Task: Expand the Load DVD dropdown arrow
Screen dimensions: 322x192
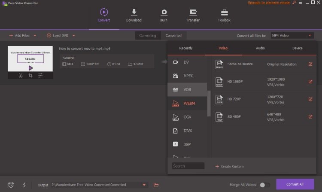Action: click(74, 36)
